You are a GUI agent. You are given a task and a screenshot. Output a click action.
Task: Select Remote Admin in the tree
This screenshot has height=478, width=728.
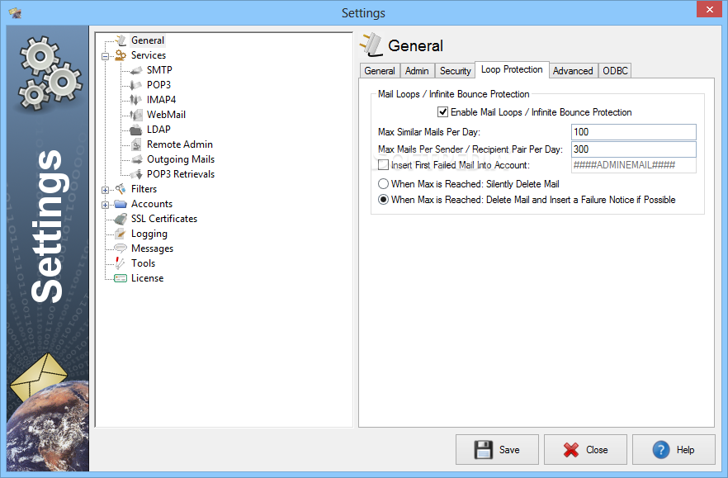click(180, 144)
